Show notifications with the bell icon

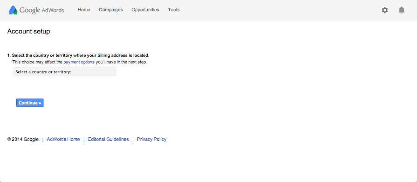[x=401, y=10]
